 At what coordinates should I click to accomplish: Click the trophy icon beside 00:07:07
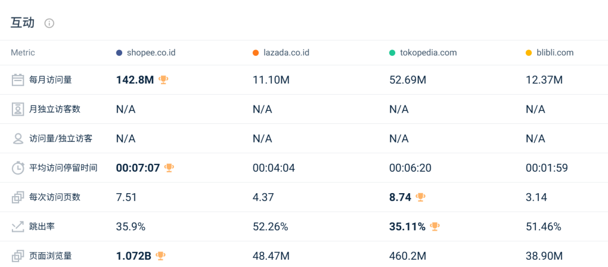point(169,168)
